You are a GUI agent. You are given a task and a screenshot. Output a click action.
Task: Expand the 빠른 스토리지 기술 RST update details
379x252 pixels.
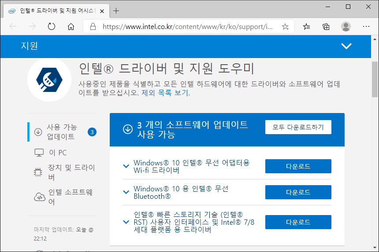[126, 222]
